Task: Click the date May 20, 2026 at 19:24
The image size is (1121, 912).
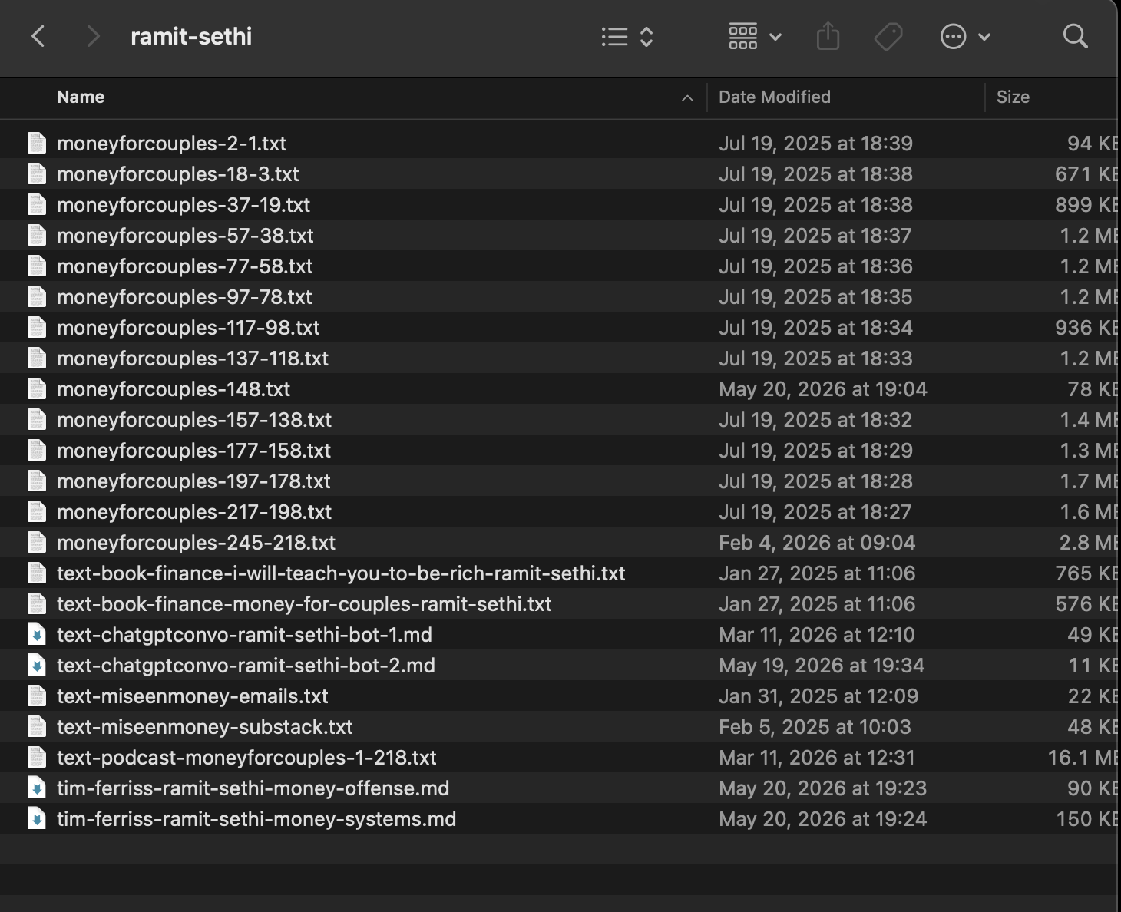Action: [x=823, y=819]
